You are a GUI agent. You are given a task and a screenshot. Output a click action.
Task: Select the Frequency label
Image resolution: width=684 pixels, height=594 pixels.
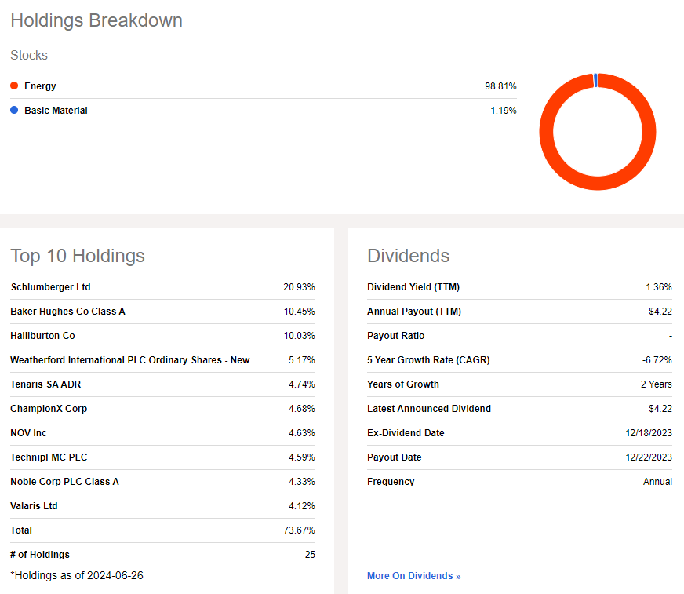pos(391,481)
